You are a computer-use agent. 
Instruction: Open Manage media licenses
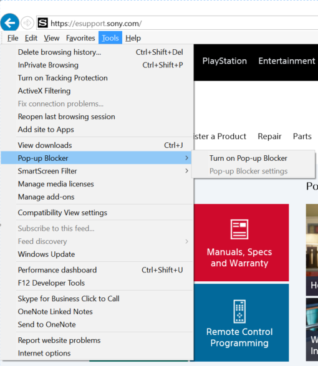(x=97, y=184)
